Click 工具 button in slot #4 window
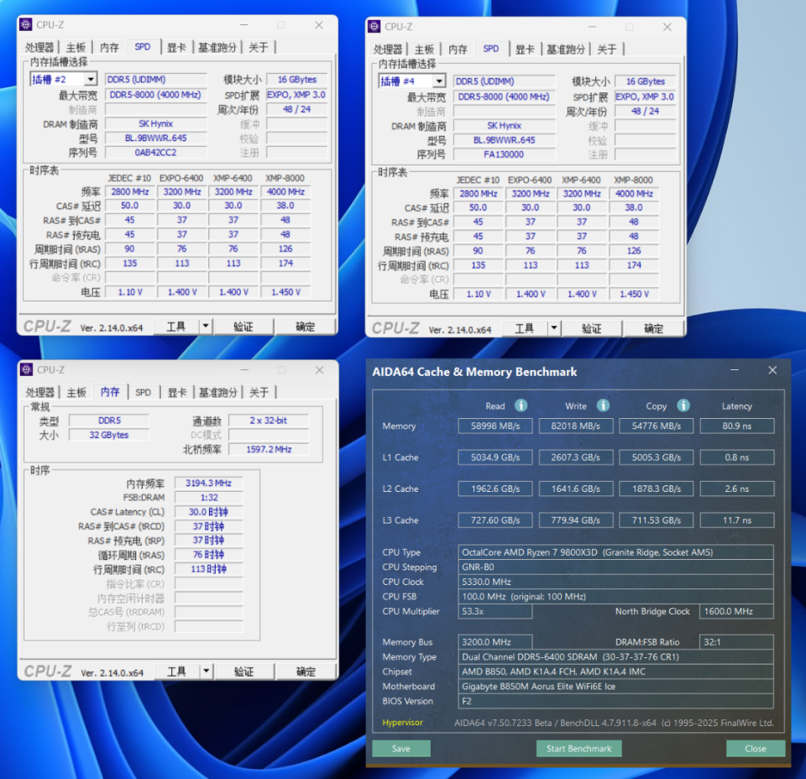 pos(524,328)
